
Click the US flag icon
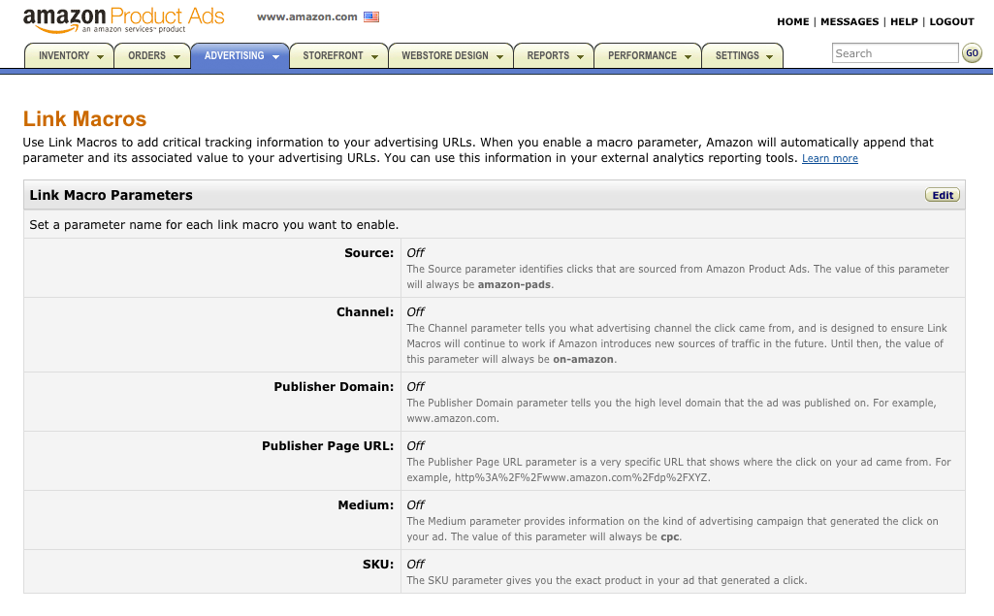371,17
